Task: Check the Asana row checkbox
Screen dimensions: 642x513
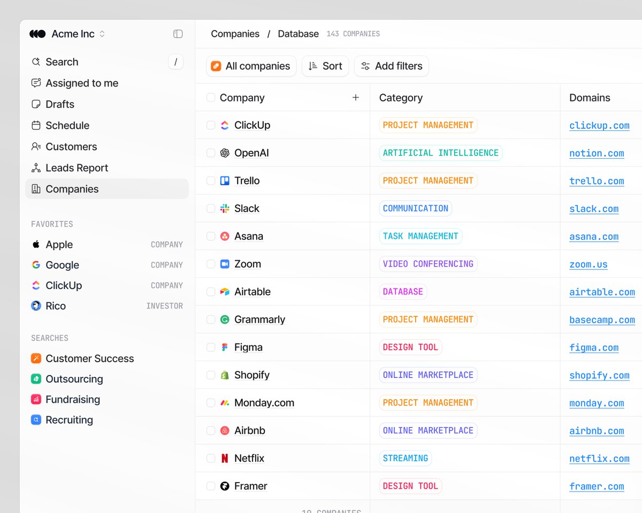Action: pos(211,236)
